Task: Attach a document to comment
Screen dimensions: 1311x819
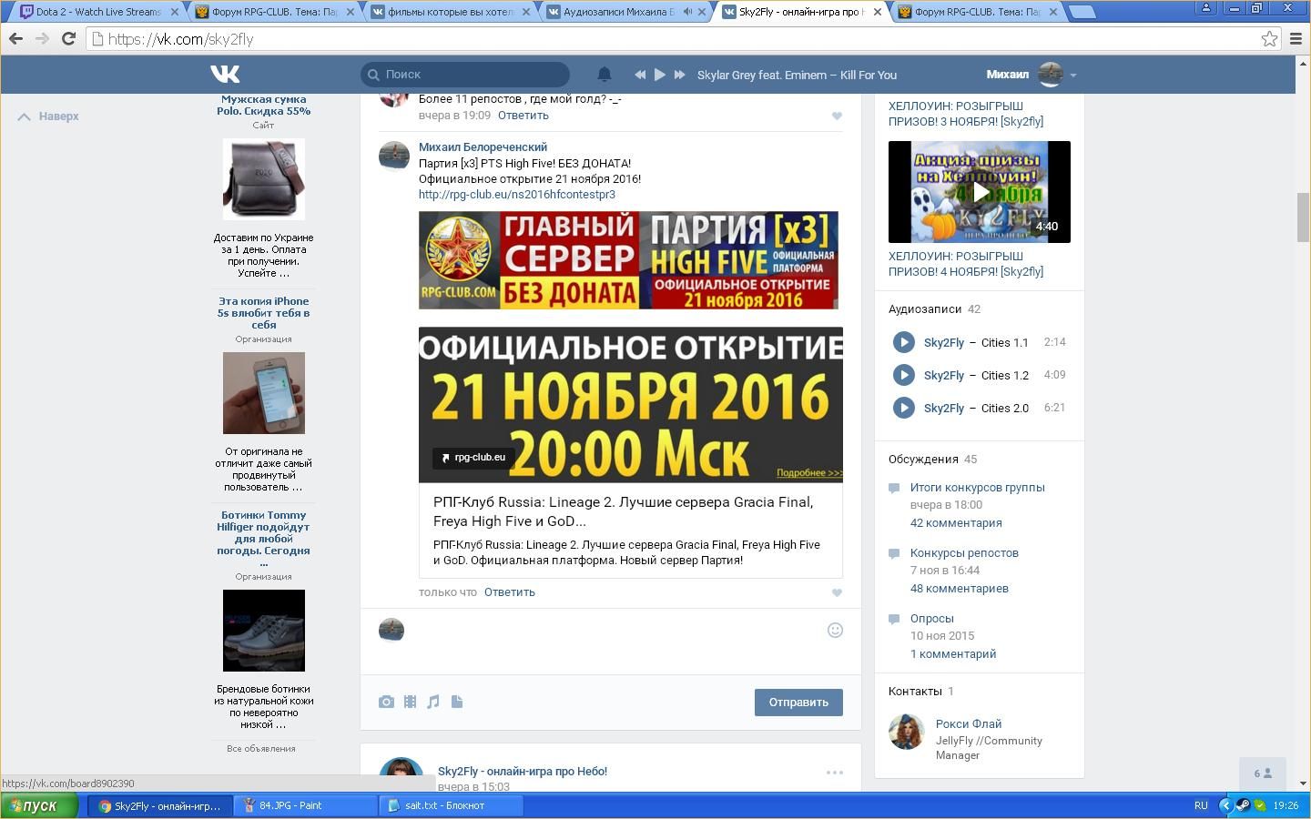Action: click(457, 702)
